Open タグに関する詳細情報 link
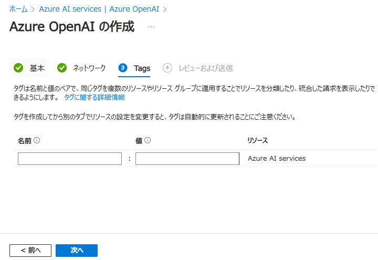Image resolution: width=378 pixels, height=260 pixels. [94, 98]
